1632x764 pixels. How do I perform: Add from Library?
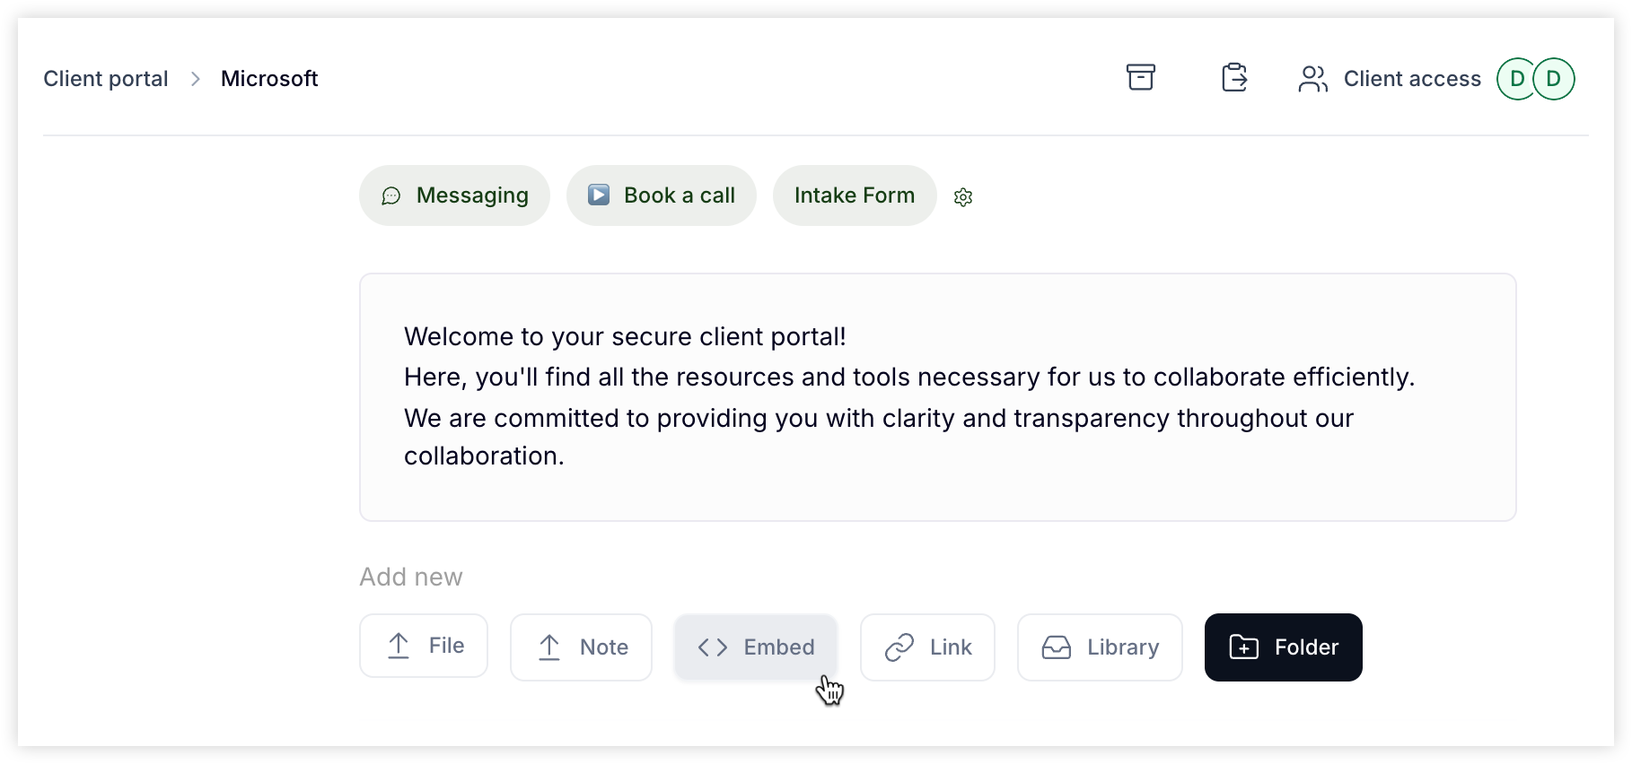coord(1100,647)
